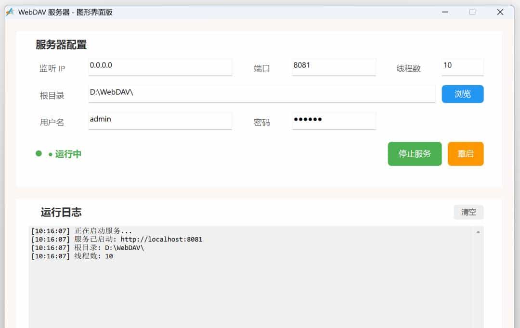The height and width of the screenshot is (328, 520).
Task: Select the 监听 IP input field
Action: coord(160,67)
